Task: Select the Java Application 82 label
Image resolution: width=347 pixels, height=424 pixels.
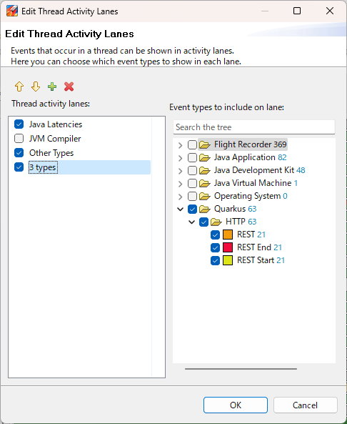Action: (250, 157)
